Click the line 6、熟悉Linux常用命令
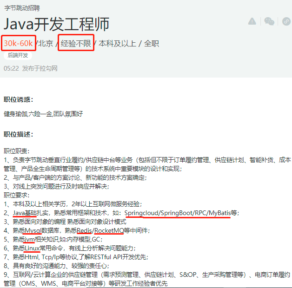The width and height of the screenshot is (292, 288). point(70,248)
